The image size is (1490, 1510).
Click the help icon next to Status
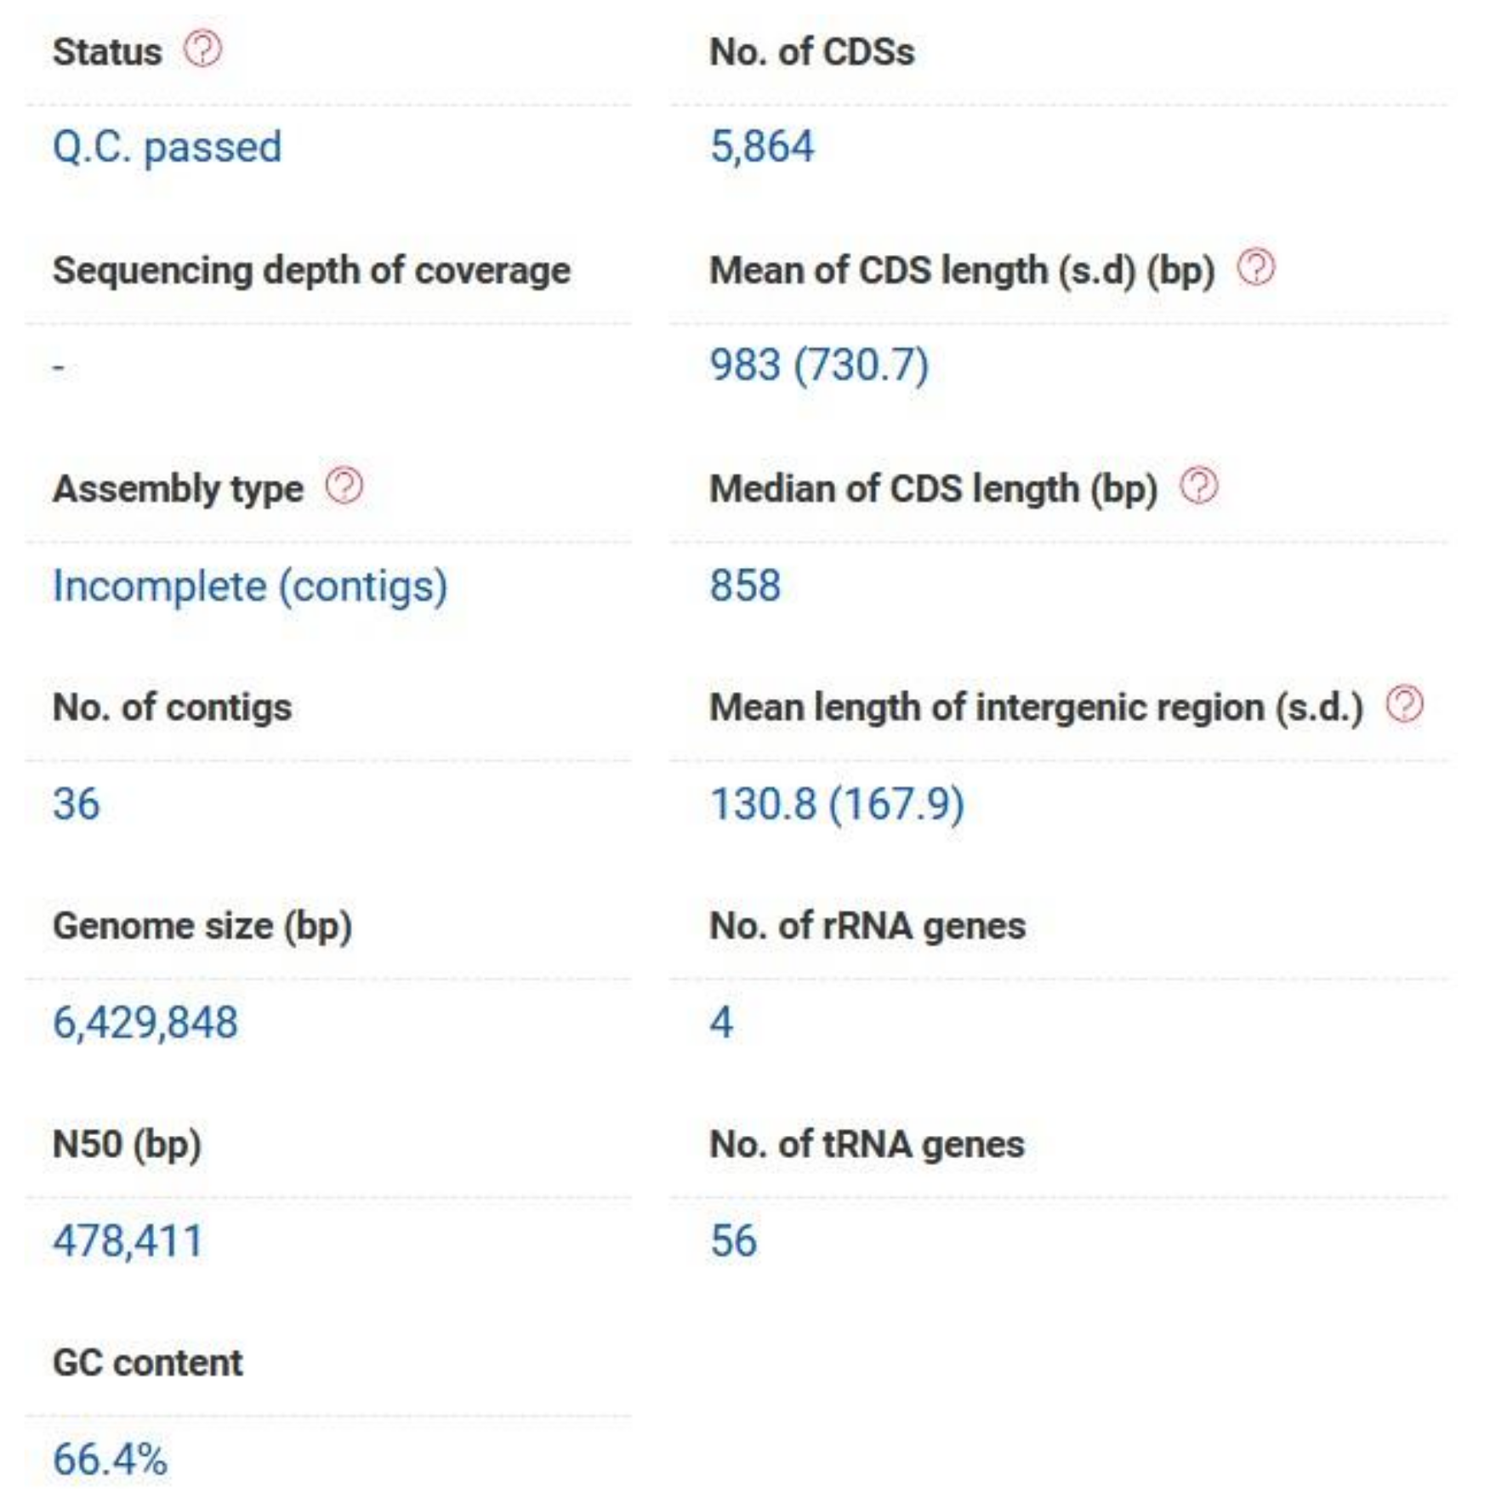tap(203, 49)
